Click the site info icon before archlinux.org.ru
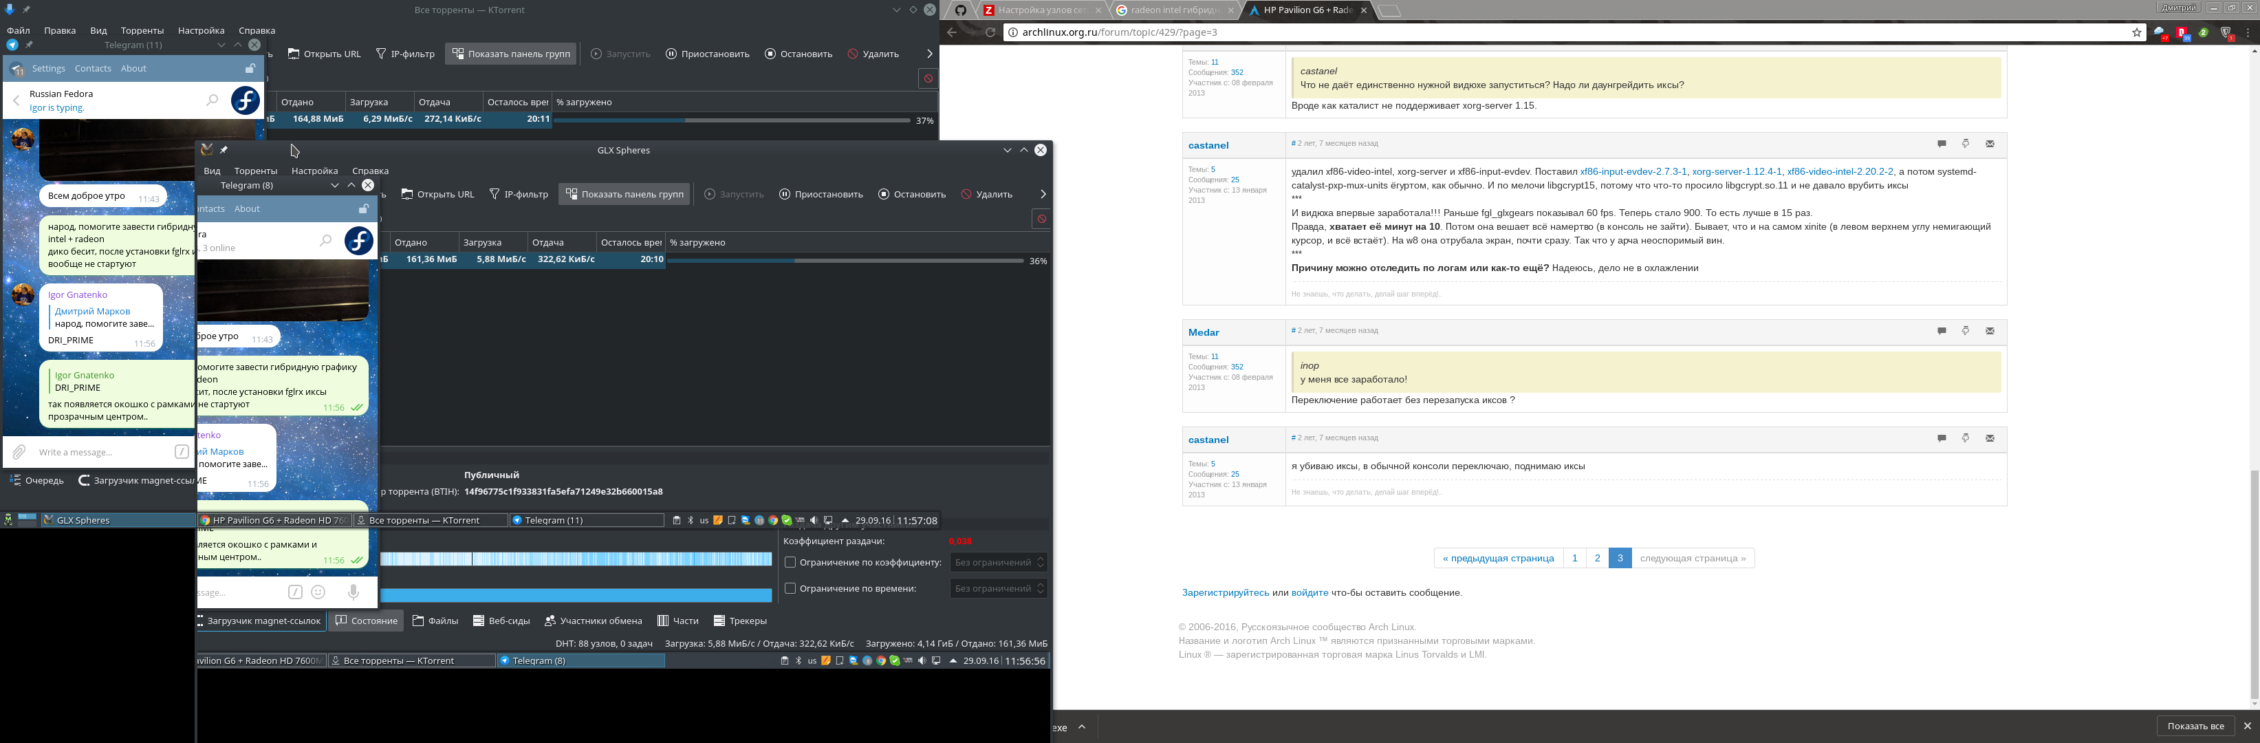This screenshot has width=2260, height=743. [1012, 32]
